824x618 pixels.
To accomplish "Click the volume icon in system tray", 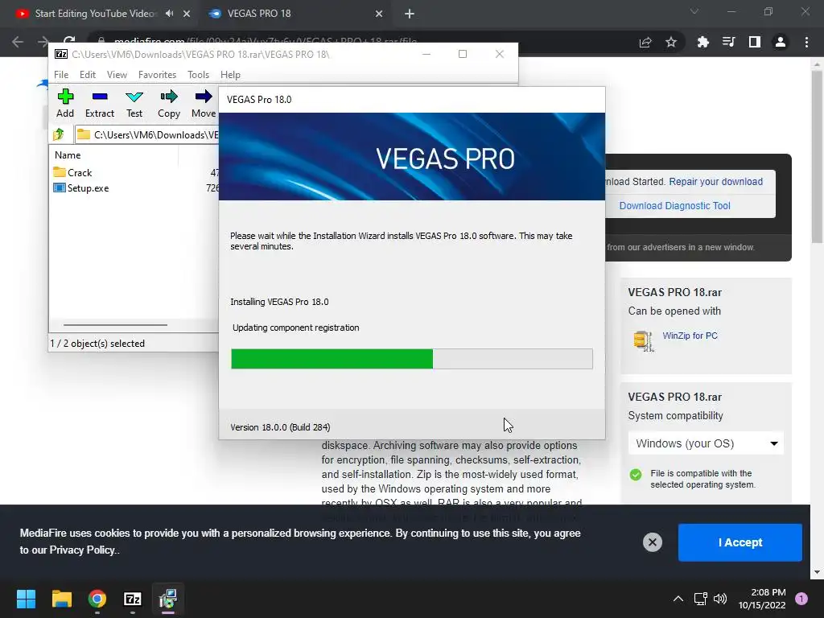I will [x=720, y=599].
